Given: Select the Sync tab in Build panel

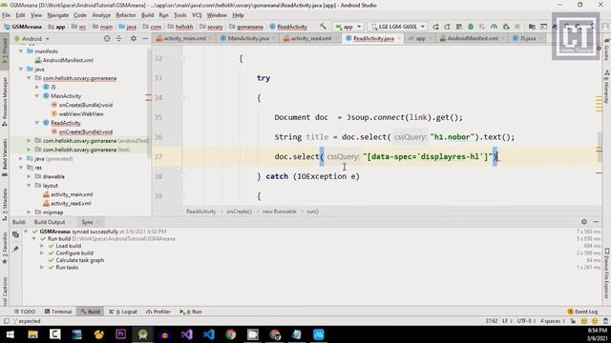Looking at the screenshot, I should pos(87,222).
